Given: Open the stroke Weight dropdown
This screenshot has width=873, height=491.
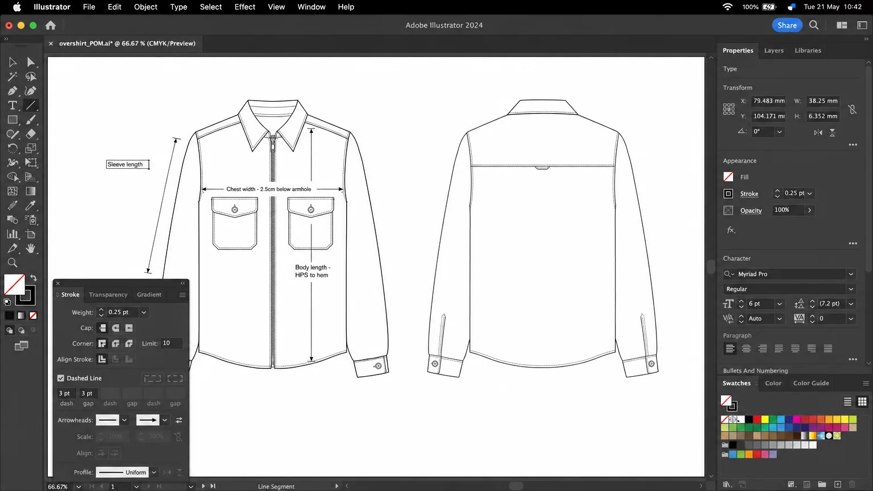Looking at the screenshot, I should pos(144,312).
